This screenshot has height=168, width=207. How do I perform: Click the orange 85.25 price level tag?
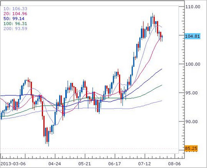click(191, 148)
